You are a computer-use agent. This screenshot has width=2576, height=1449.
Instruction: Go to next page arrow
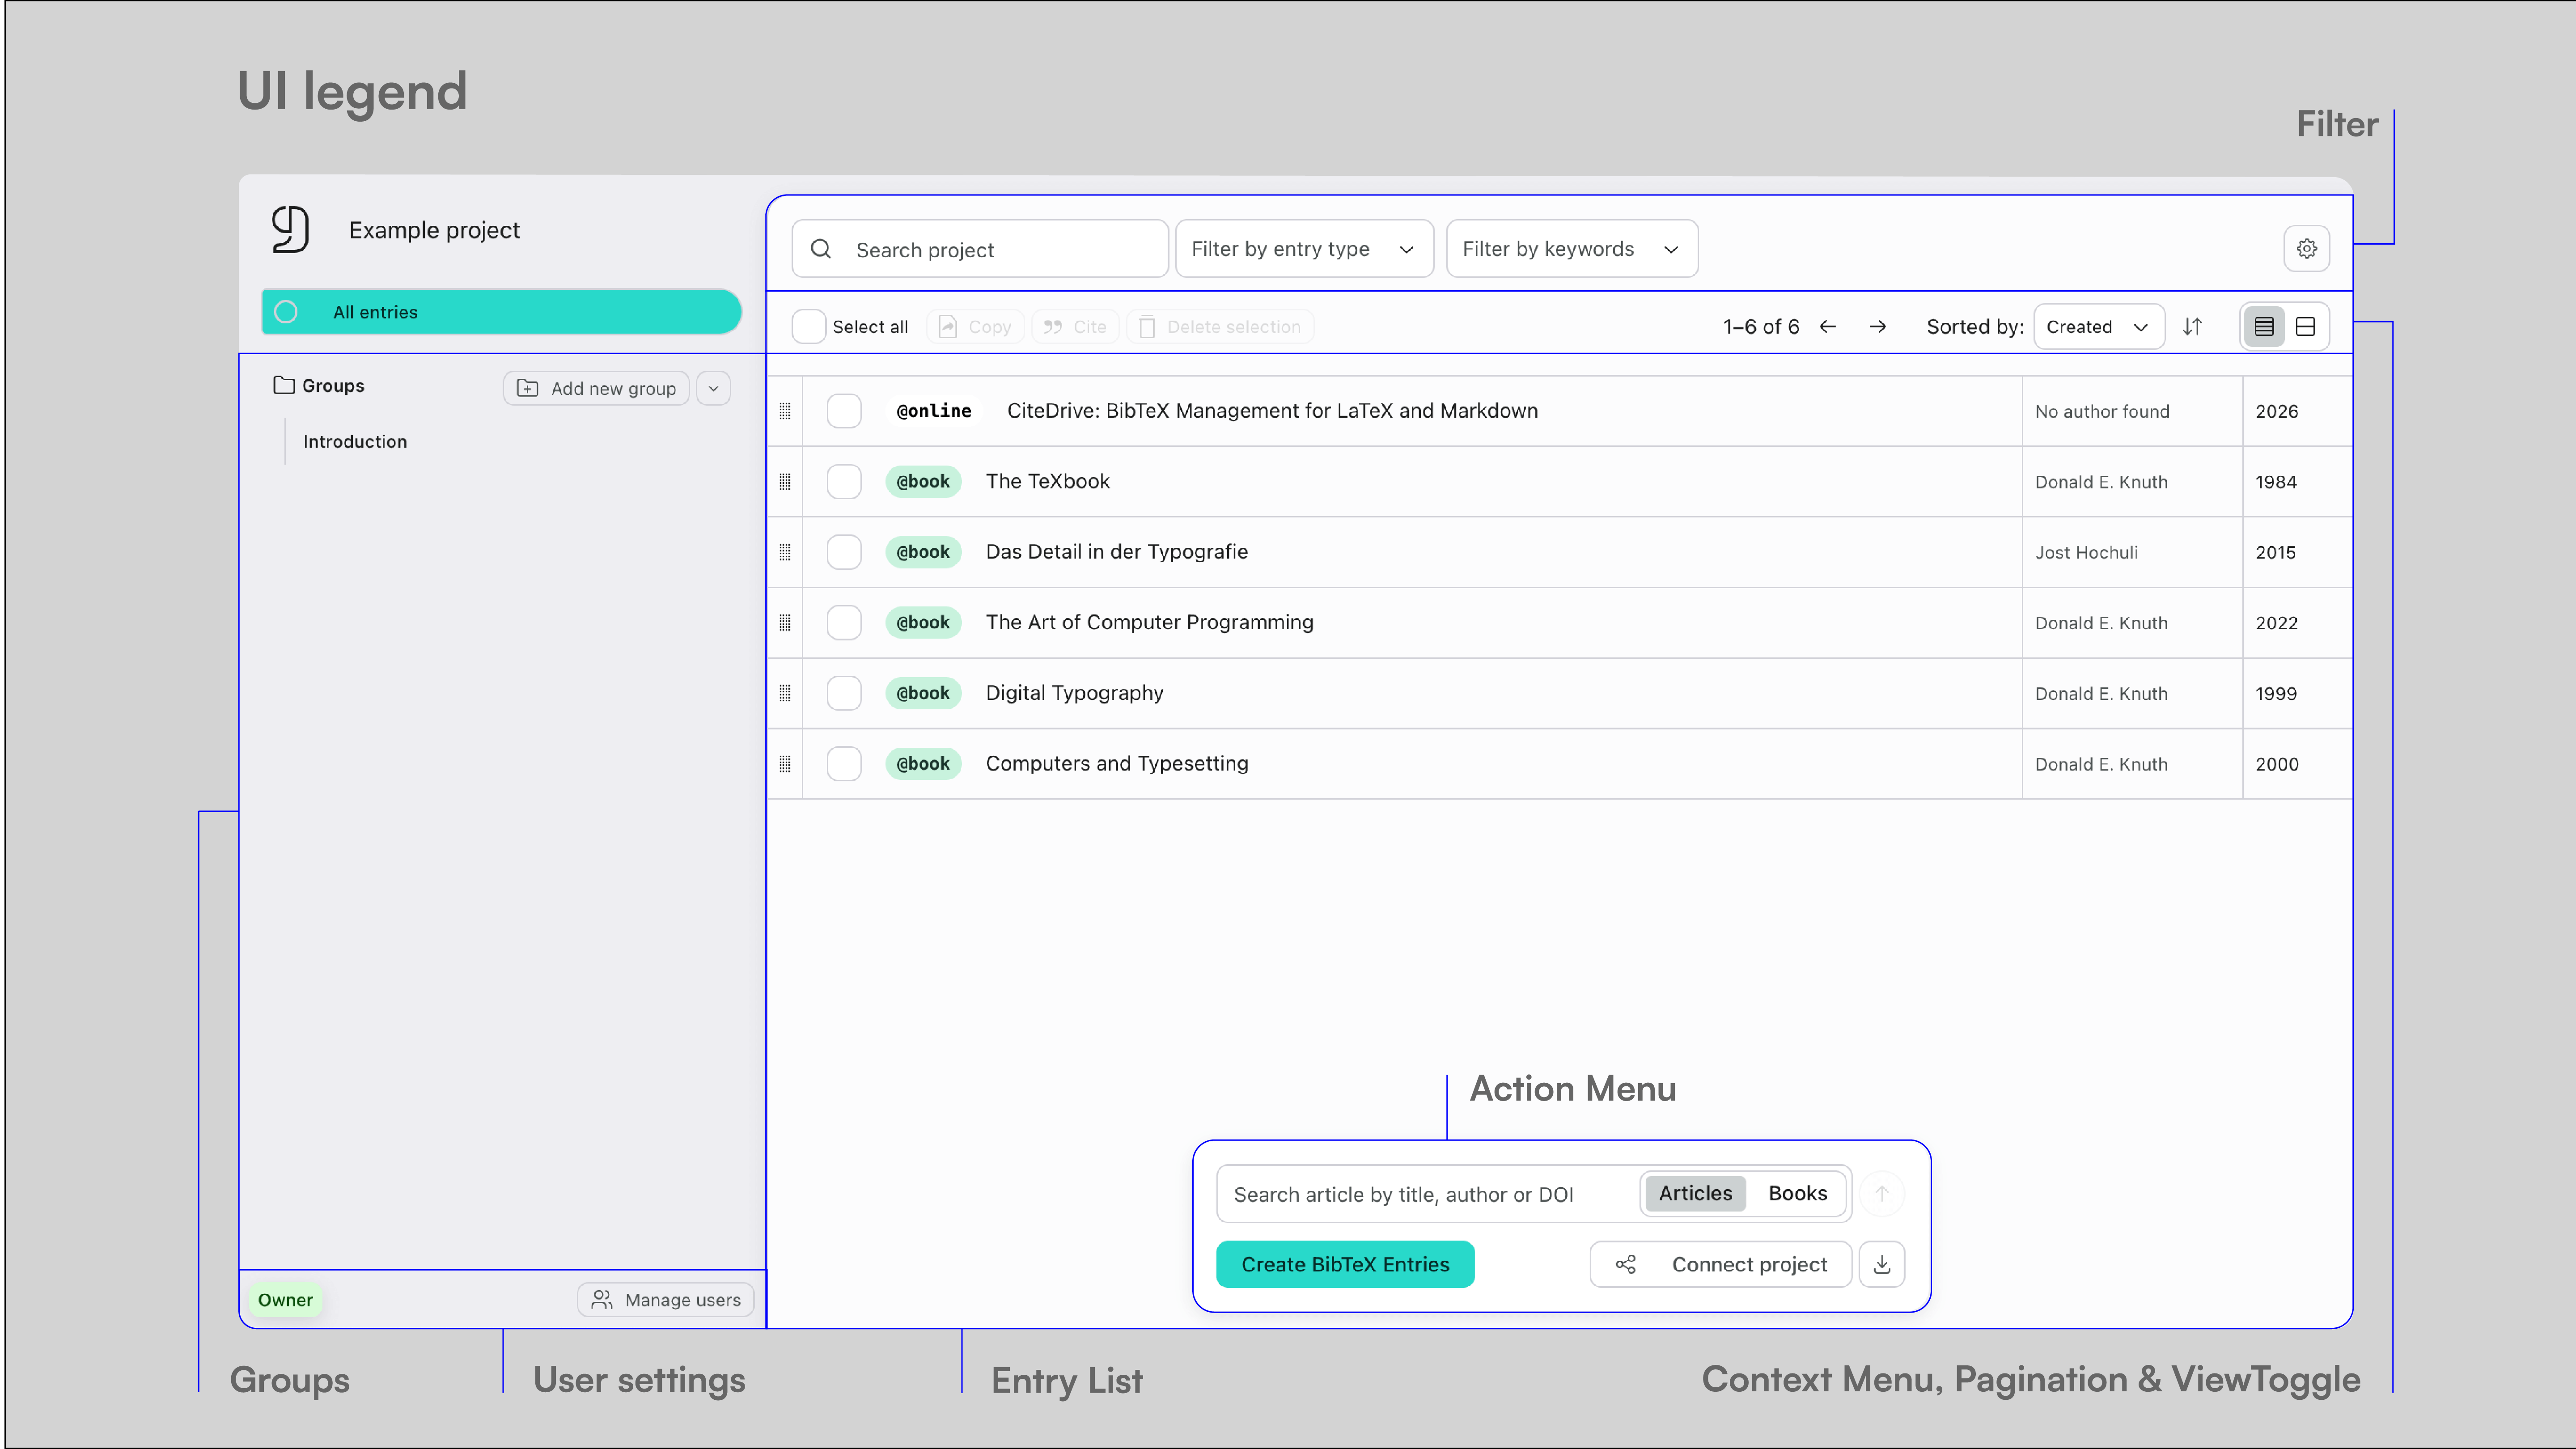(x=1877, y=327)
